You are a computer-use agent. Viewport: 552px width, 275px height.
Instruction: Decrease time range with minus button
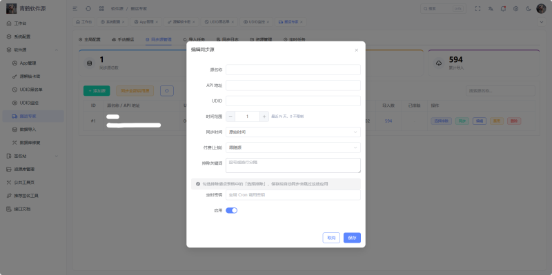click(230, 116)
